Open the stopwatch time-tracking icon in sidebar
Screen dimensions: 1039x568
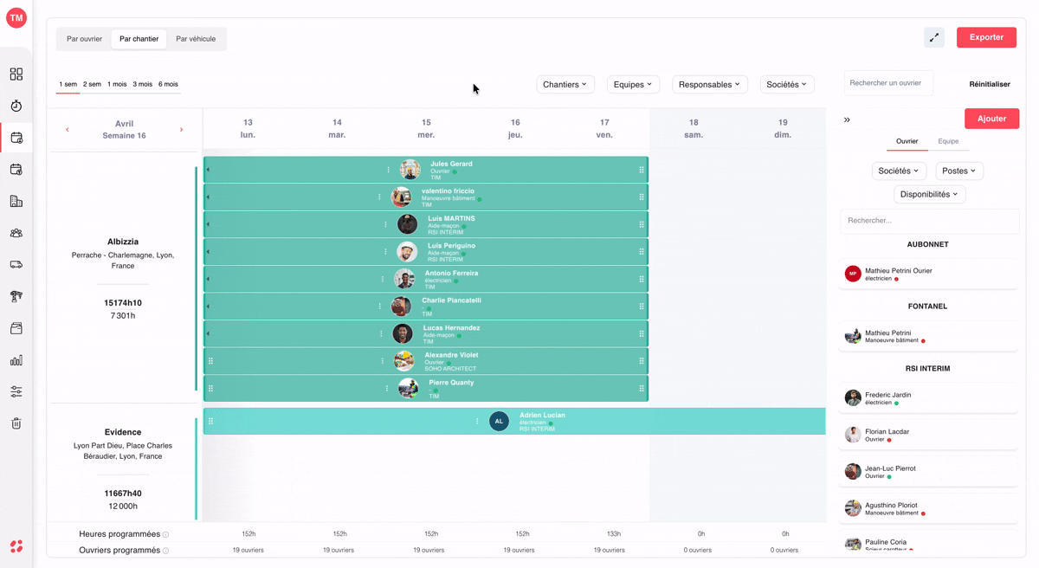pyautogui.click(x=16, y=106)
